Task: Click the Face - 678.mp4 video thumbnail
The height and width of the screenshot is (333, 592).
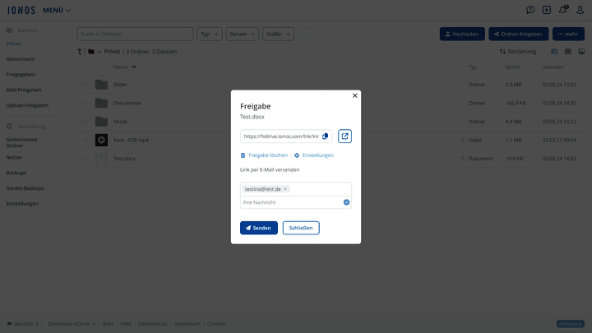Action: (101, 140)
